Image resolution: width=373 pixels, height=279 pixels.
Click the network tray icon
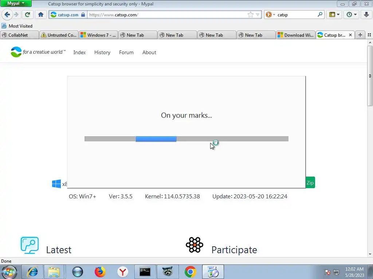pyautogui.click(x=336, y=272)
